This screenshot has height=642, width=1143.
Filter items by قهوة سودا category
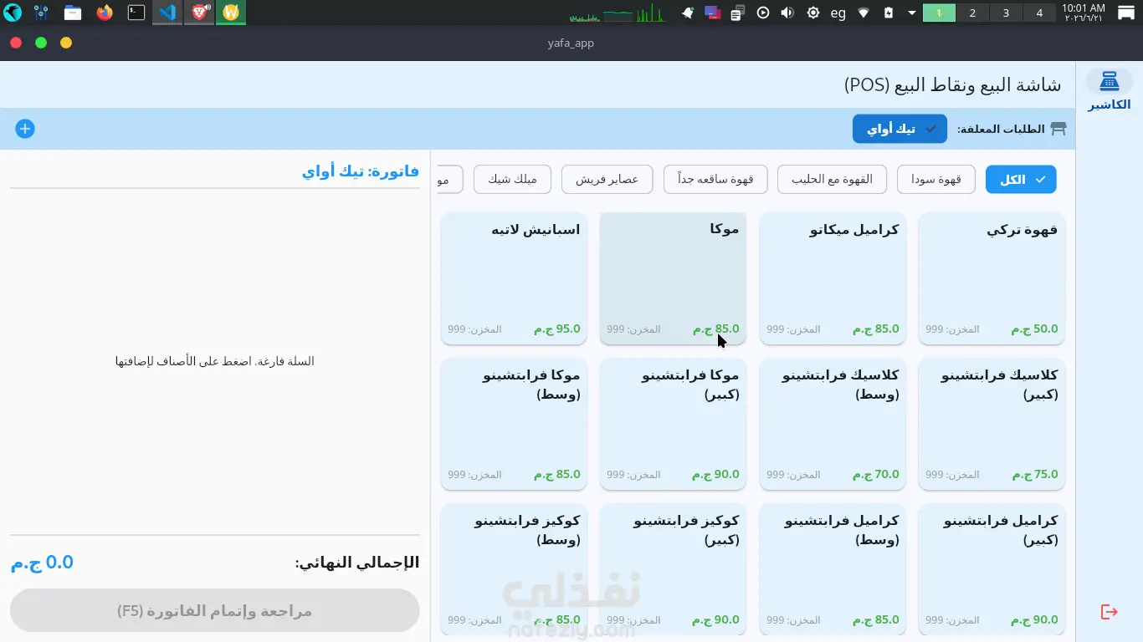click(x=936, y=180)
